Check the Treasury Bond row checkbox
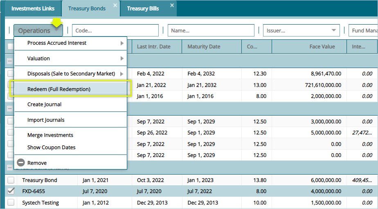 (11, 180)
